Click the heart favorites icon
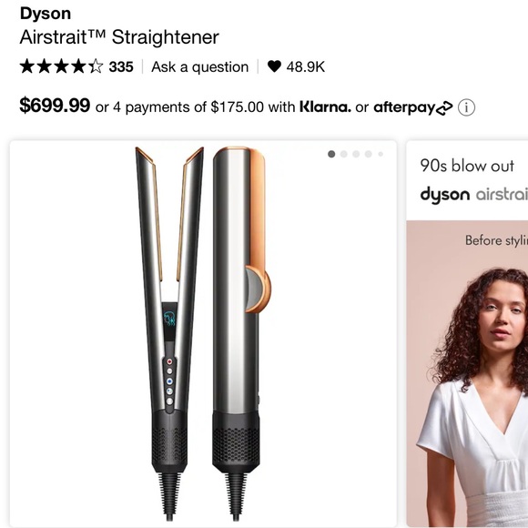The width and height of the screenshot is (528, 528). point(274,66)
